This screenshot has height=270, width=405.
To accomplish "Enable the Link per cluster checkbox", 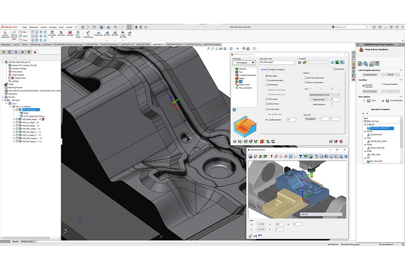I will pyautogui.click(x=266, y=109).
